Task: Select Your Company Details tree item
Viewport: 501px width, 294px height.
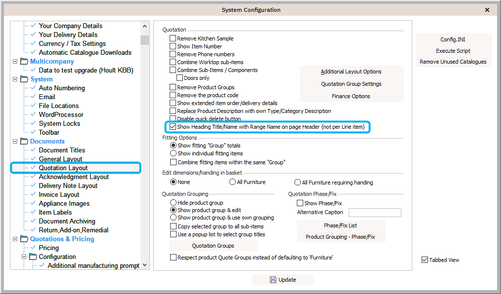Action: tap(71, 26)
